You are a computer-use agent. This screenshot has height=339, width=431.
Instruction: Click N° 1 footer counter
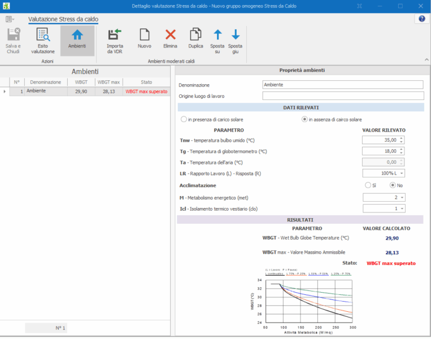[46, 328]
